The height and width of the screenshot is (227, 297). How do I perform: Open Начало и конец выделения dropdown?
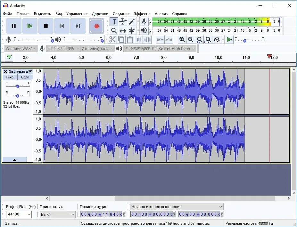point(177,207)
